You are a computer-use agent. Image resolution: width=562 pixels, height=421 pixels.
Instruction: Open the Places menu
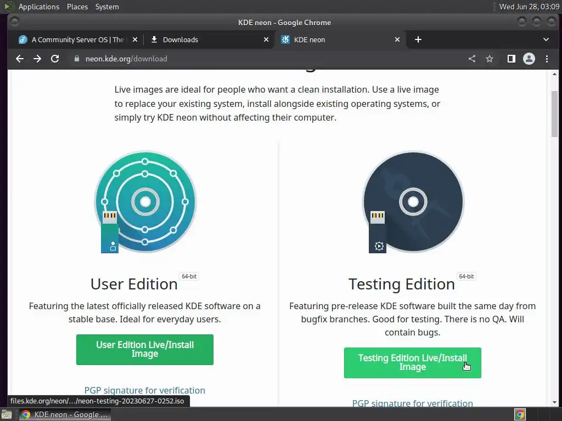77,7
